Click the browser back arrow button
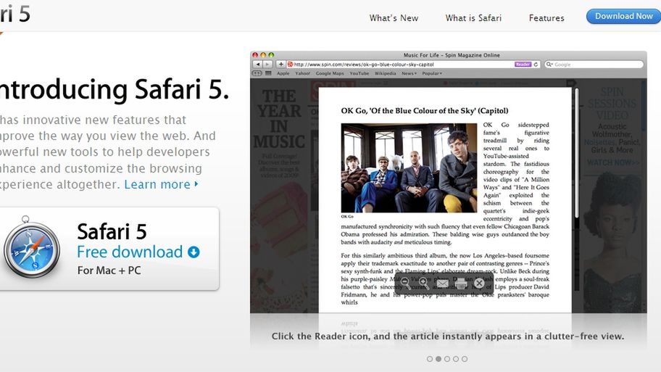Viewport: 661px width, 372px height. pyautogui.click(x=257, y=65)
